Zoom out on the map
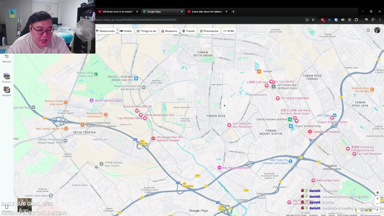 (377, 204)
